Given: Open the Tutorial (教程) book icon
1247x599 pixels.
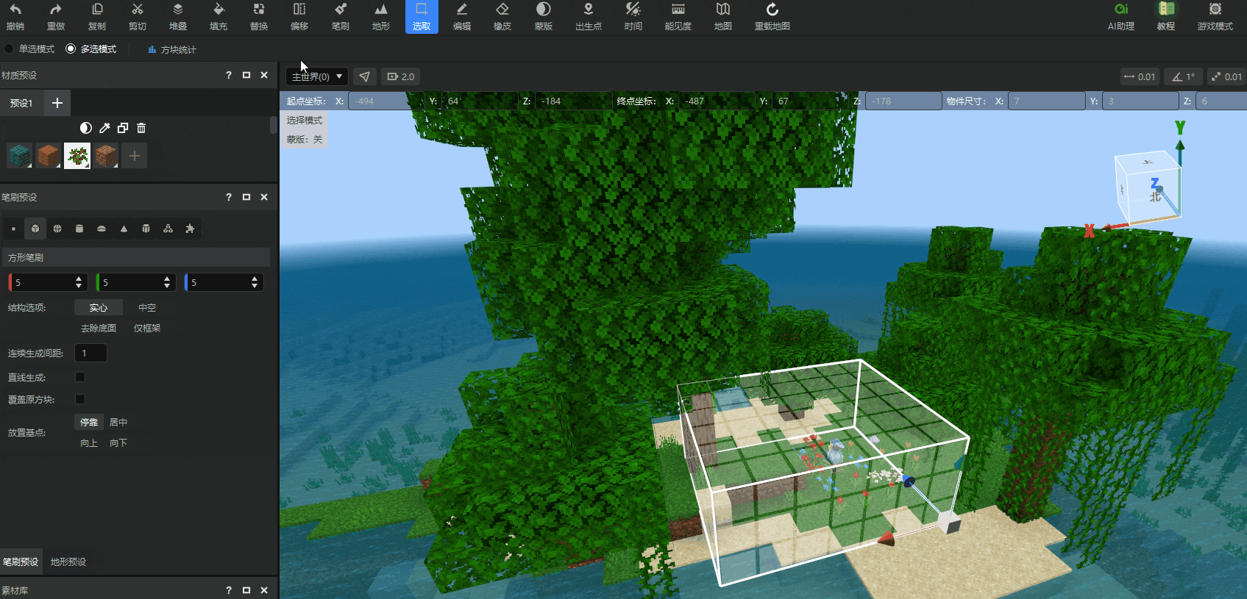Looking at the screenshot, I should point(1166,16).
